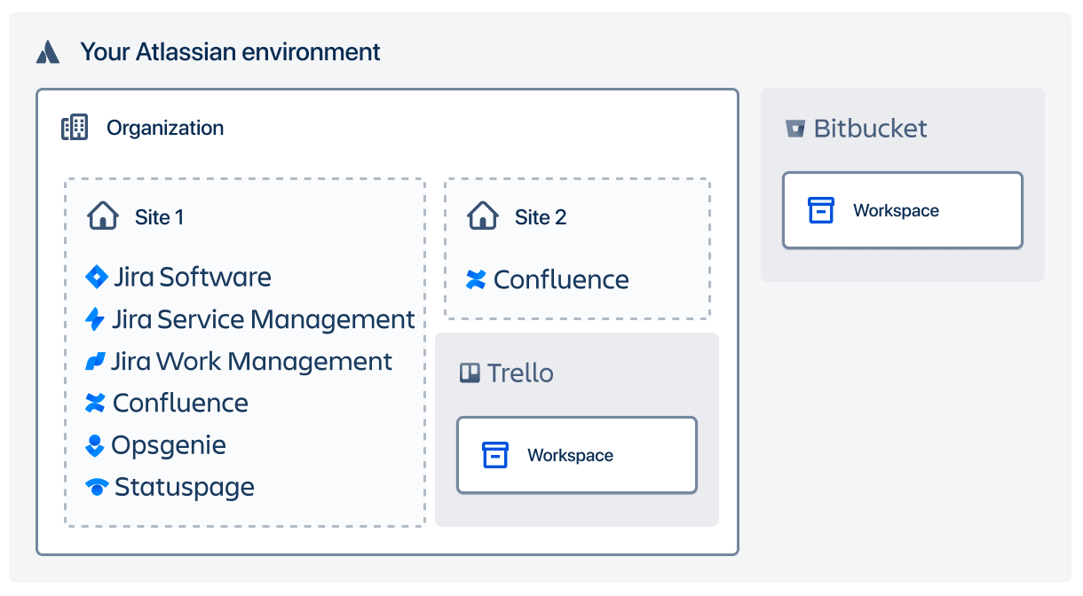Select the Statuspage icon
The width and height of the screenshot is (1083, 596).
tap(96, 486)
